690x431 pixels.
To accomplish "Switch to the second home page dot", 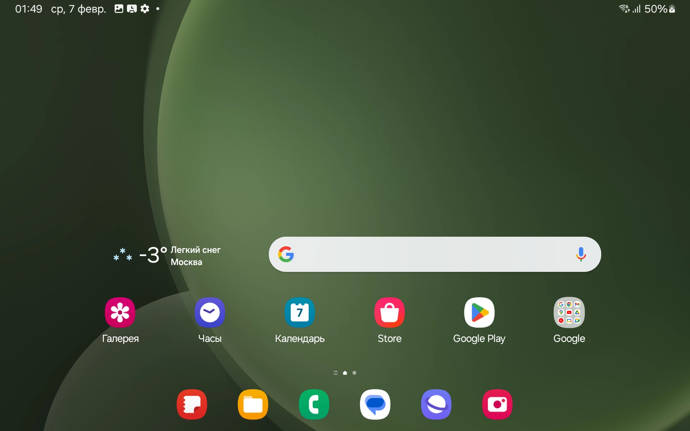I will point(354,373).
